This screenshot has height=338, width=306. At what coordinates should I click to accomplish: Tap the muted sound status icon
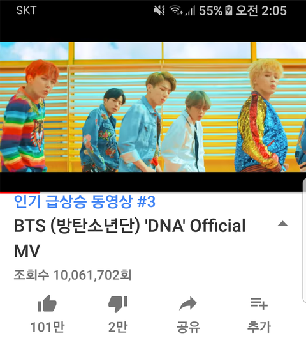pos(159,10)
